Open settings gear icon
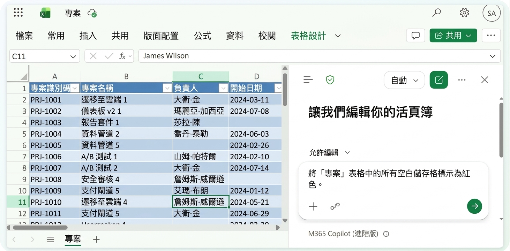Viewport: 510px width, 251px height. (x=464, y=13)
